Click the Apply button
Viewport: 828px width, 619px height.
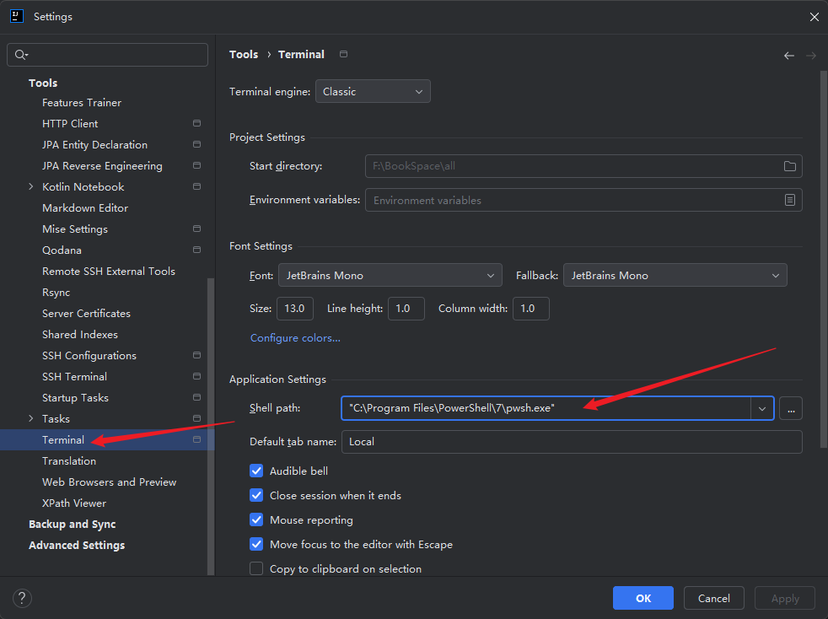coord(785,598)
